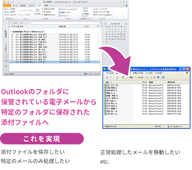Viewport: 192px width, 170px height.
Task: Go up one folder level in Explorer
Action: click(123, 78)
